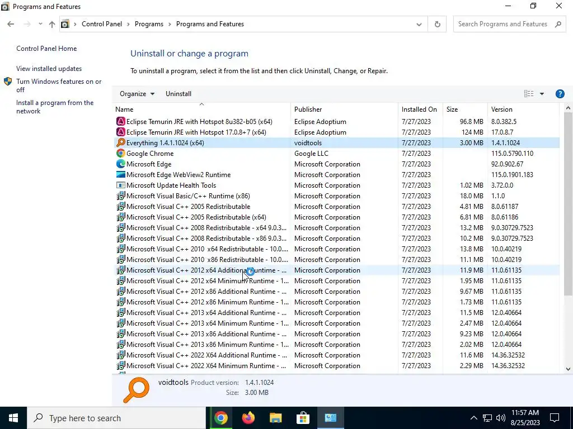This screenshot has height=429, width=573.
Task: Click the Uninstall toolbar button
Action: 179,94
